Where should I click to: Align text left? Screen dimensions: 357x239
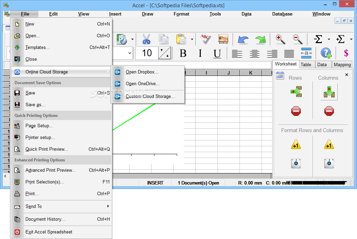point(237,54)
